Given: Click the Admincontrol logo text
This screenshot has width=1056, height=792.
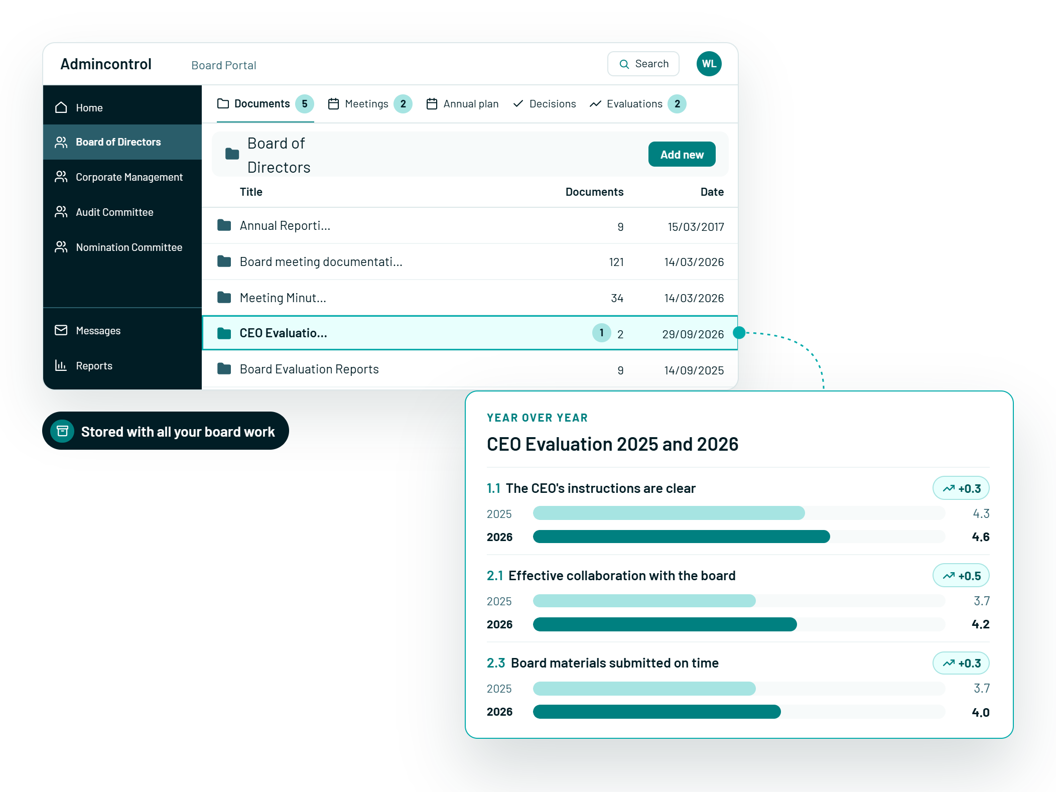Looking at the screenshot, I should coord(106,64).
